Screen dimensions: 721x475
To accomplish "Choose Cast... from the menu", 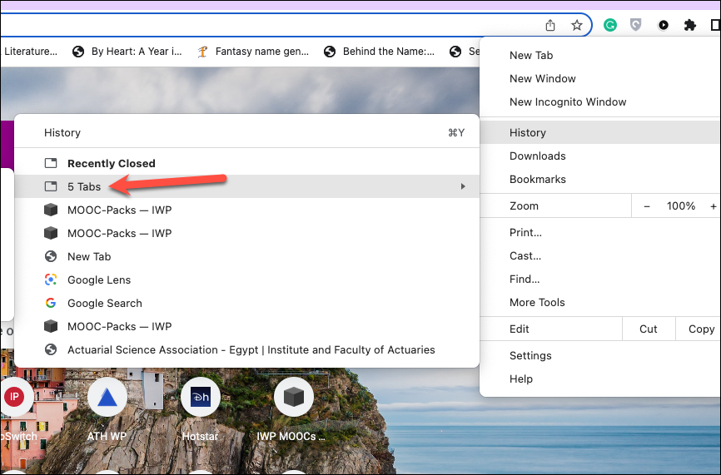I will [x=600, y=256].
